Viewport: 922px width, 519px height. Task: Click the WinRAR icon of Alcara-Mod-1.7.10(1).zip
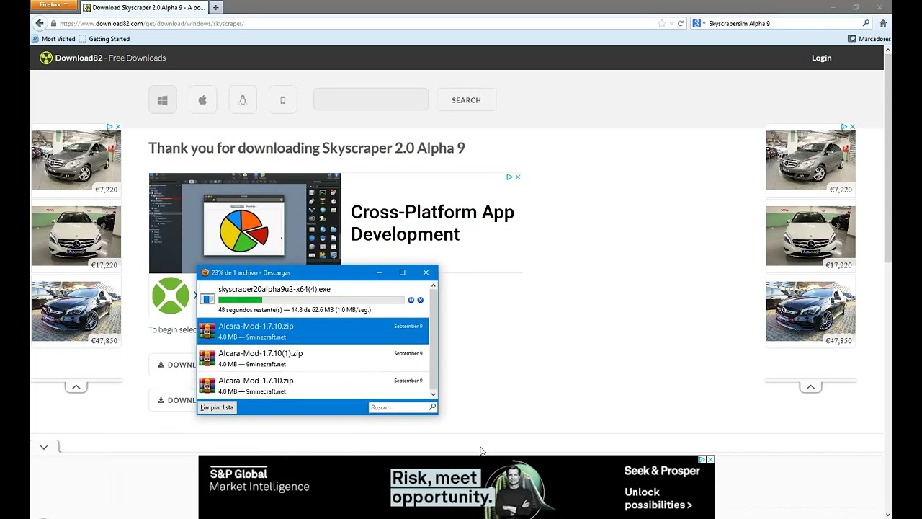(x=207, y=358)
